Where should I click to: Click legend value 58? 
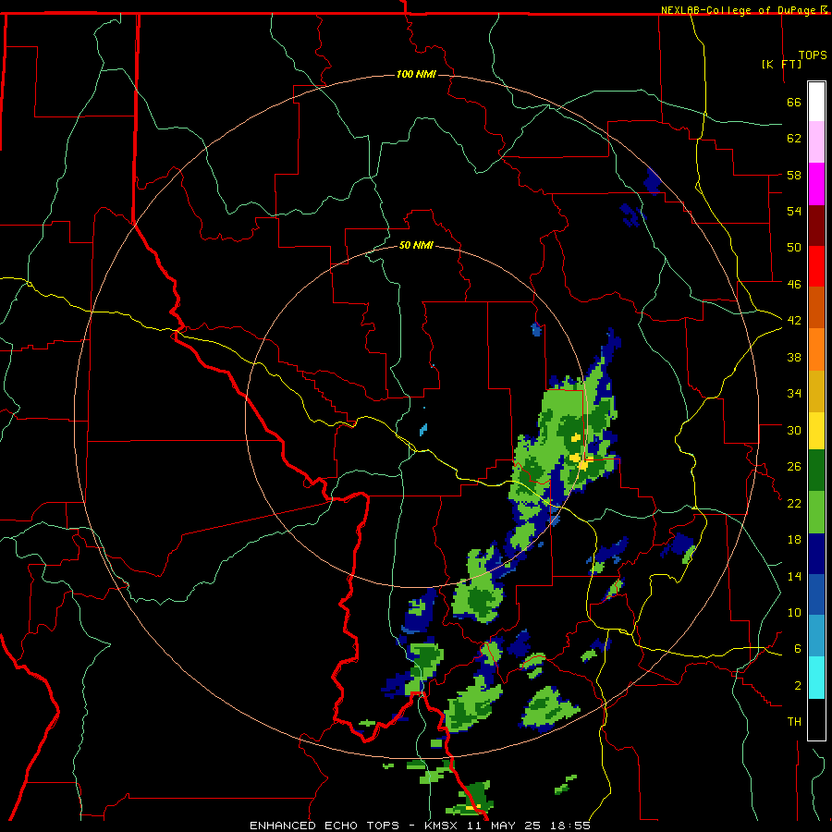pos(794,175)
